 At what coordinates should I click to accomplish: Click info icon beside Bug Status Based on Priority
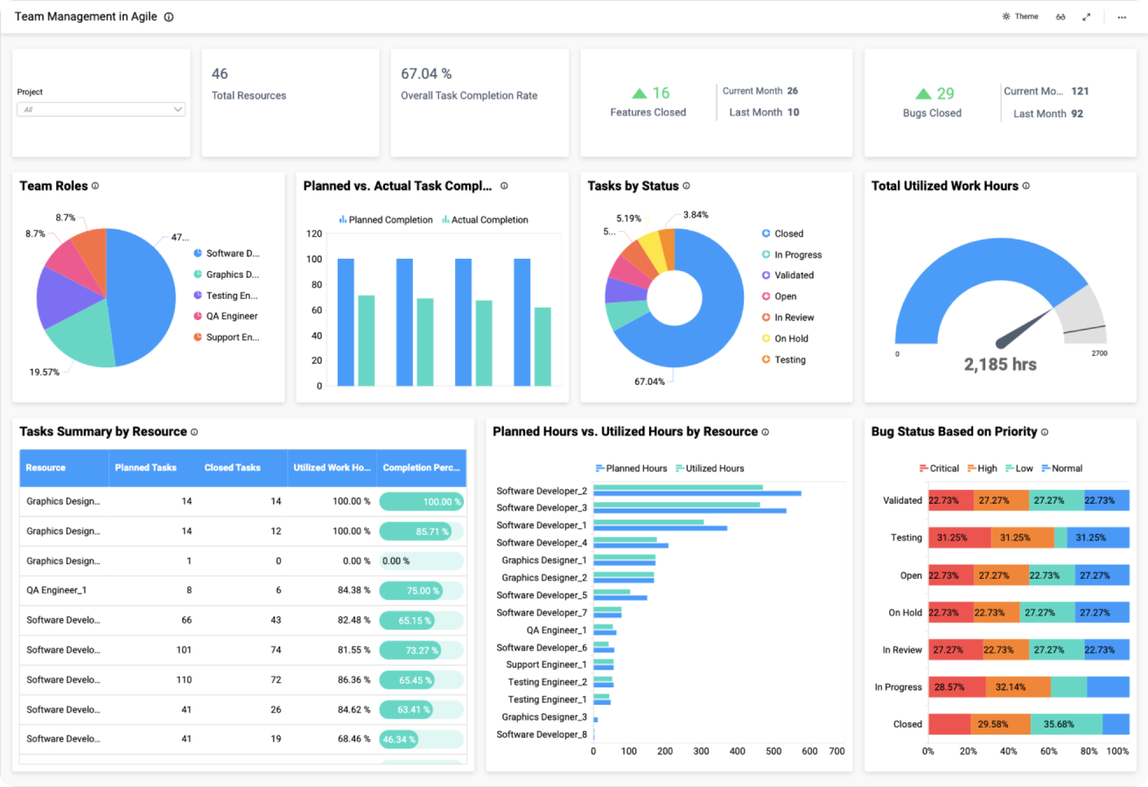[x=1045, y=432]
